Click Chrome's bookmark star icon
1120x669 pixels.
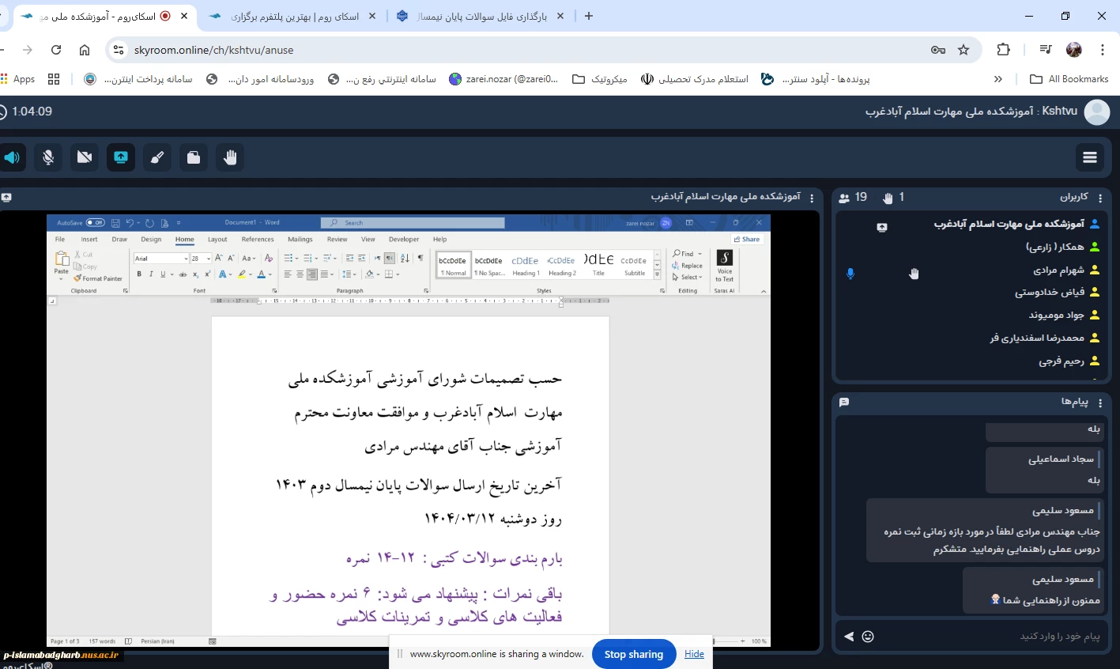[x=964, y=50]
